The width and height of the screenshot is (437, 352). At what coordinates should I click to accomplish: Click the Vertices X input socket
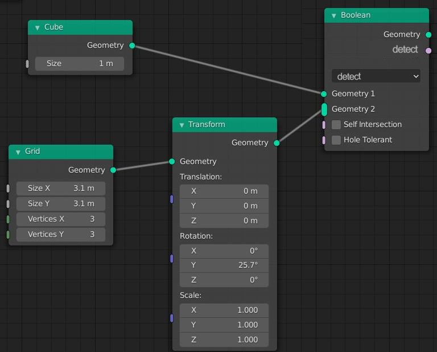(8, 219)
